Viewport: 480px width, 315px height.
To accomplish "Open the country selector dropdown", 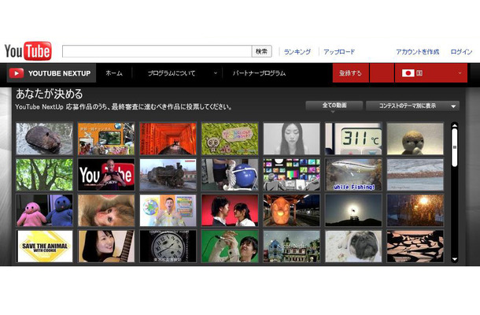I will pos(431,73).
